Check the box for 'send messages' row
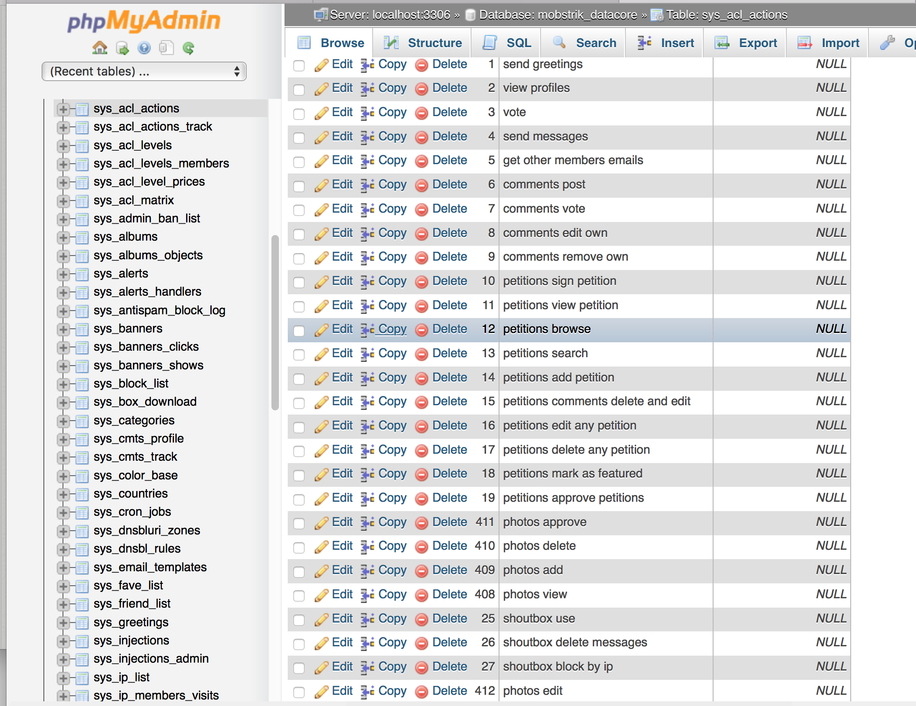916x706 pixels. coord(299,138)
